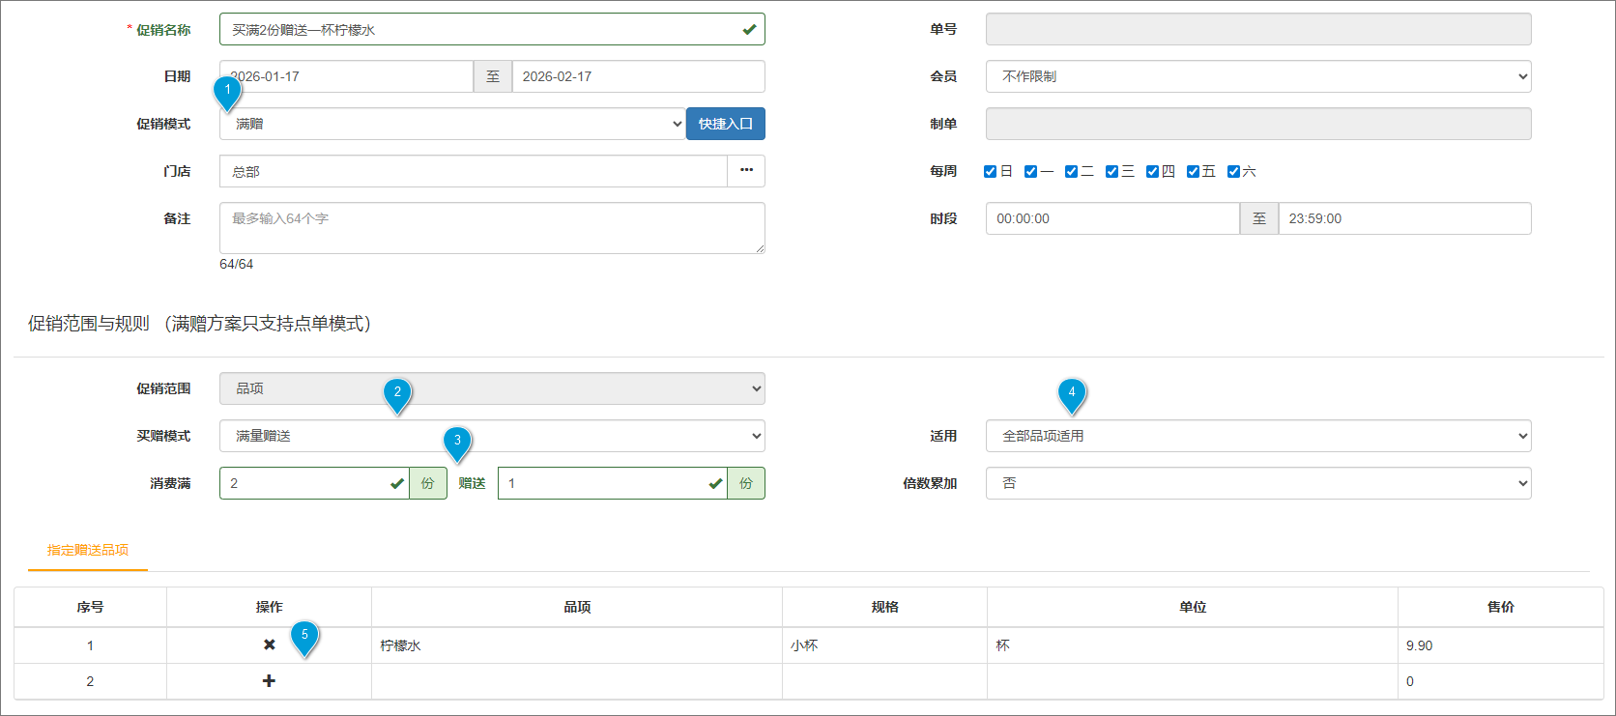
Task: Click the 品项 column header
Action: (x=577, y=607)
